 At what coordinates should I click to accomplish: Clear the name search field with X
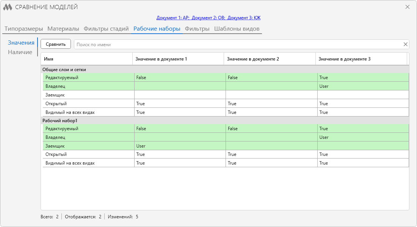pyautogui.click(x=405, y=44)
